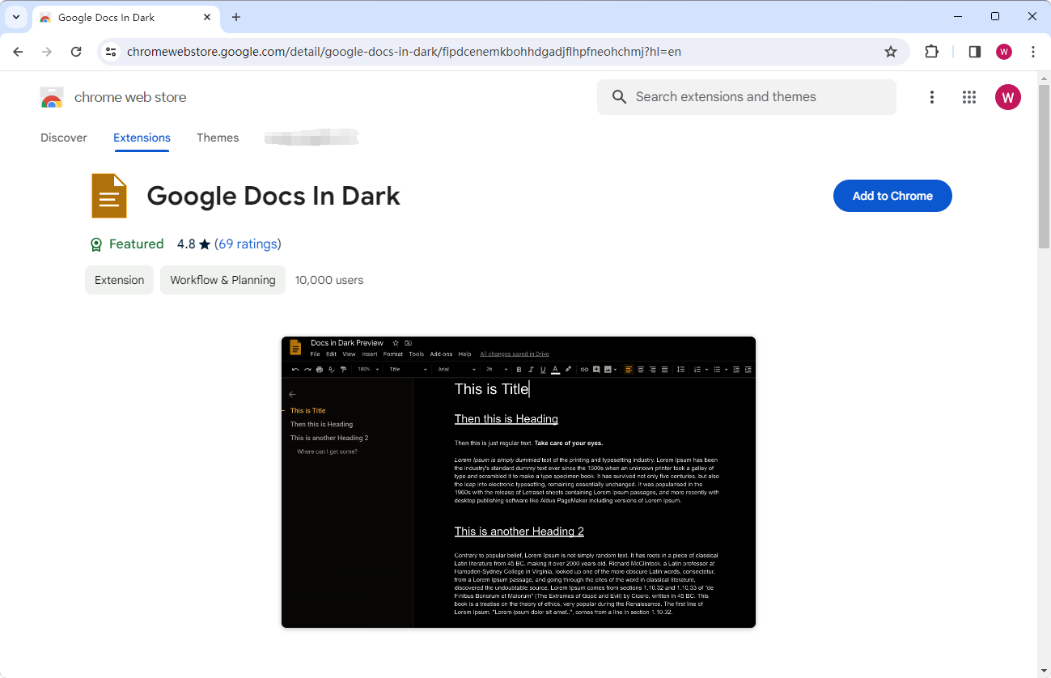Click the Featured badge ribbon icon
The image size is (1051, 678).
click(96, 244)
